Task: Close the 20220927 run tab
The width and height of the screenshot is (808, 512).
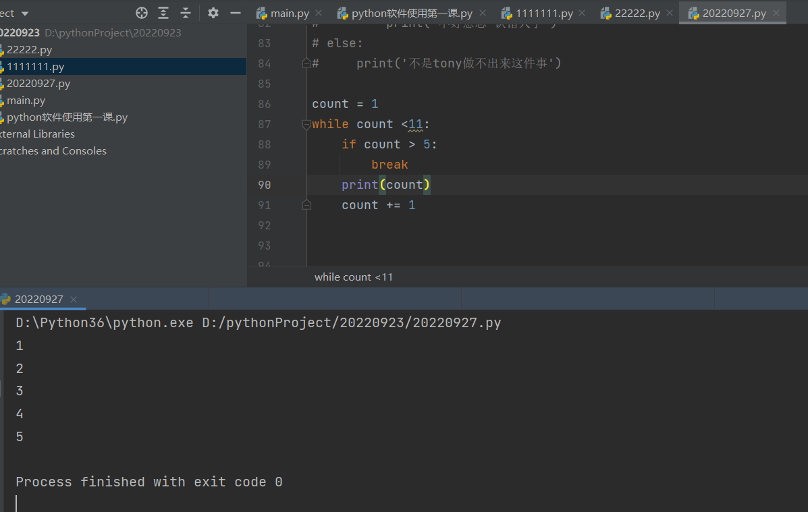Action: coord(74,300)
